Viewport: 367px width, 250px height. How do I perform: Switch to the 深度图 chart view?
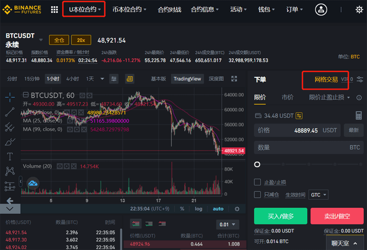(x=216, y=79)
